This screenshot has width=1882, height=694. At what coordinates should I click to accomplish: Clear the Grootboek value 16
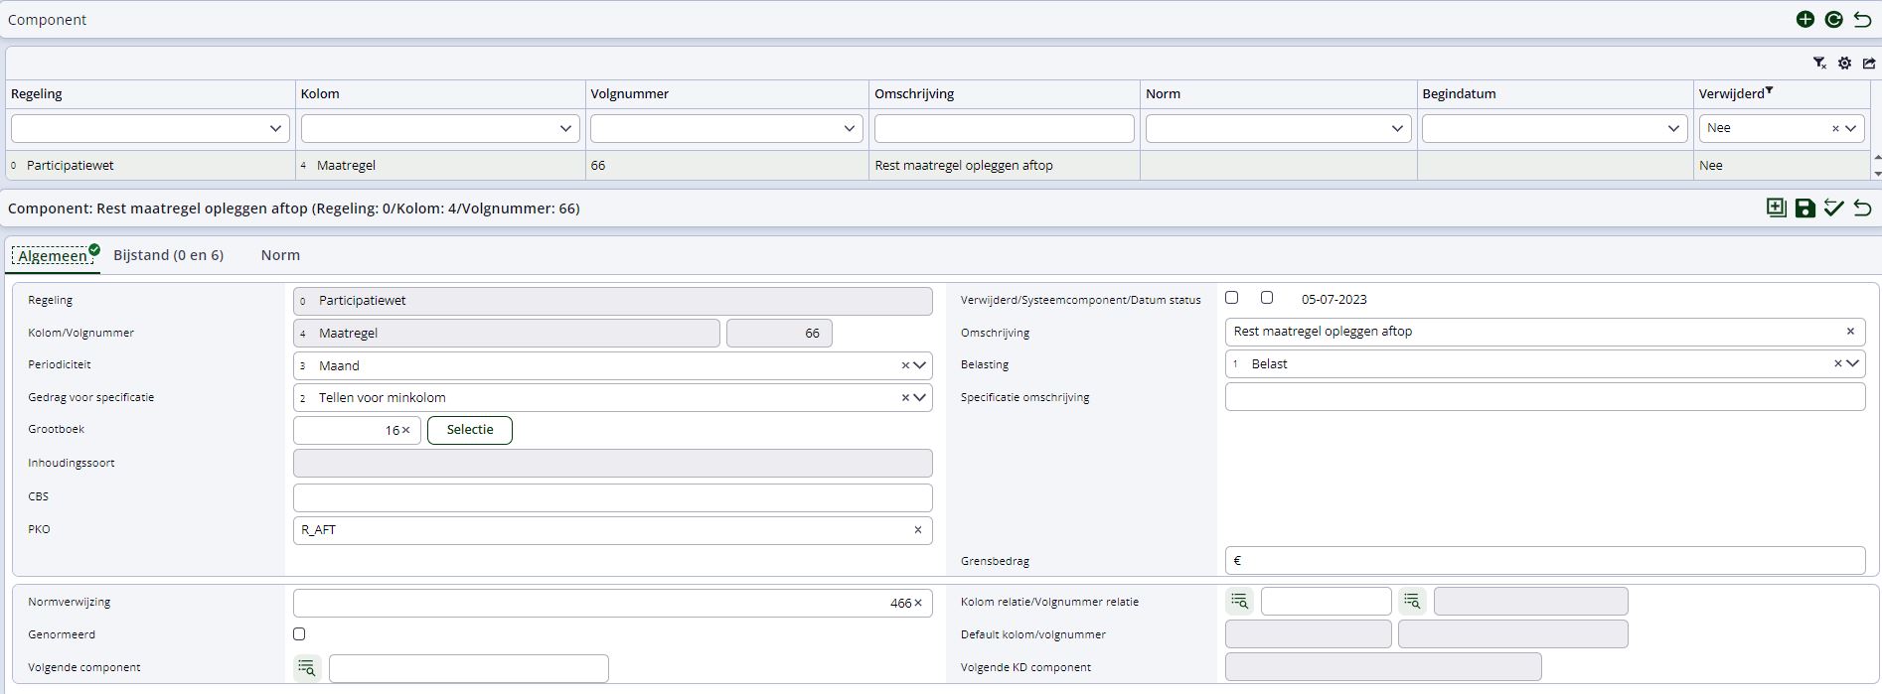pyautogui.click(x=405, y=430)
